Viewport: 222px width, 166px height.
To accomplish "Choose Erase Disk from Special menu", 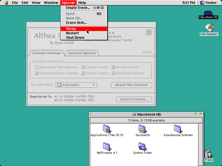I will [84, 23].
